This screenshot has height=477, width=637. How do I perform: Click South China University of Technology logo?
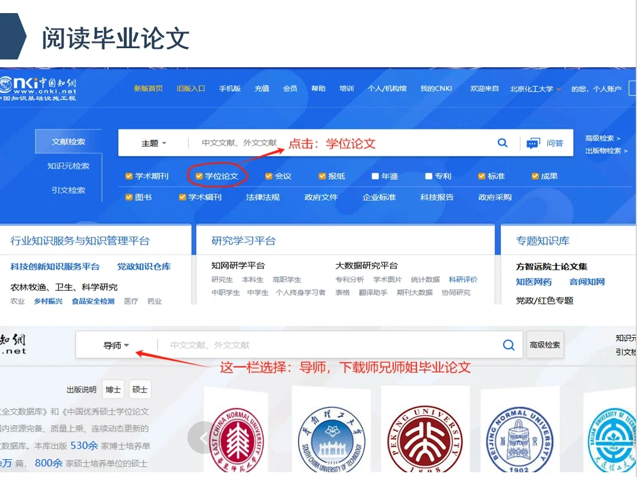(331, 441)
